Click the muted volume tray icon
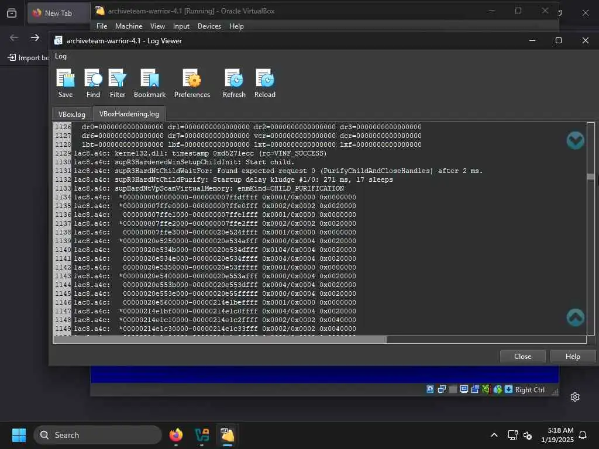Viewport: 599px width, 449px height. [x=528, y=435]
